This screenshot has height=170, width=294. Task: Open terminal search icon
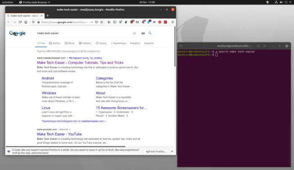(x=258, y=46)
